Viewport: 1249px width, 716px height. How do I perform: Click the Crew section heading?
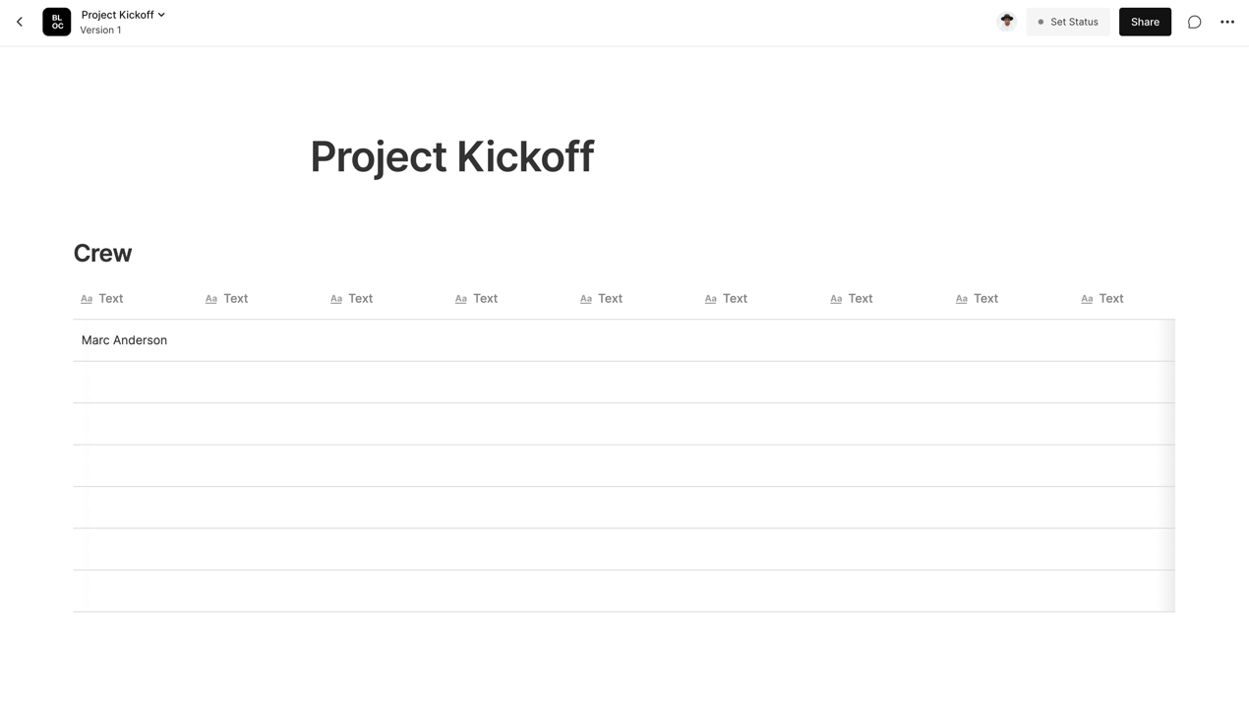pyautogui.click(x=102, y=254)
